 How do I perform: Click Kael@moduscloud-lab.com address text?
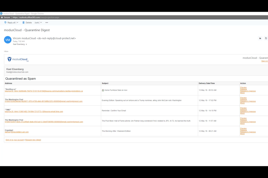pos(17,72)
